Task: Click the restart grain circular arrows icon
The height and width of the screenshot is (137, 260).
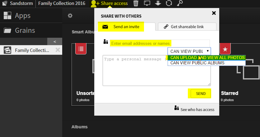Action: [x=169, y=3]
